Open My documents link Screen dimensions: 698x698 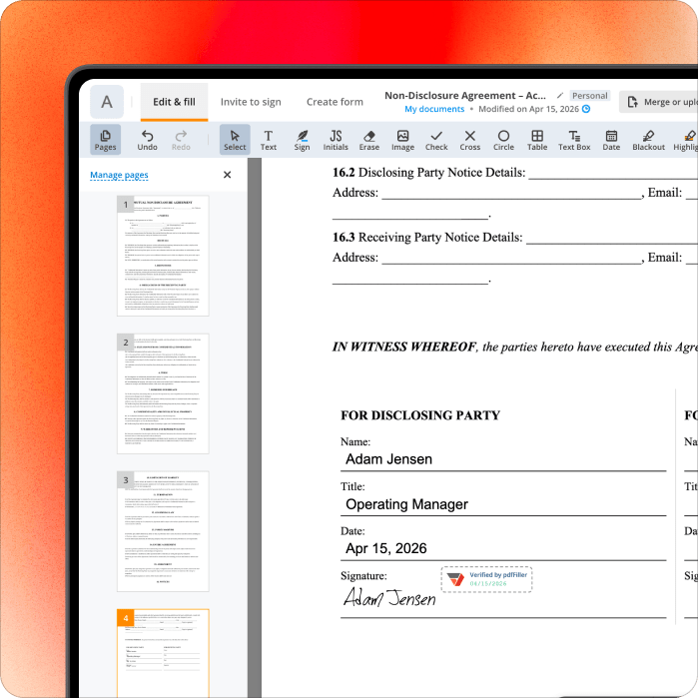pos(434,109)
